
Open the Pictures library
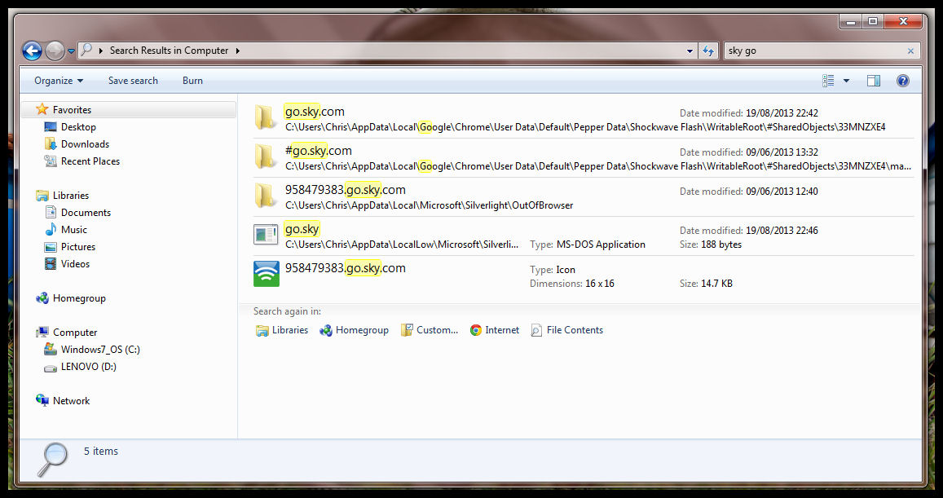pos(77,247)
